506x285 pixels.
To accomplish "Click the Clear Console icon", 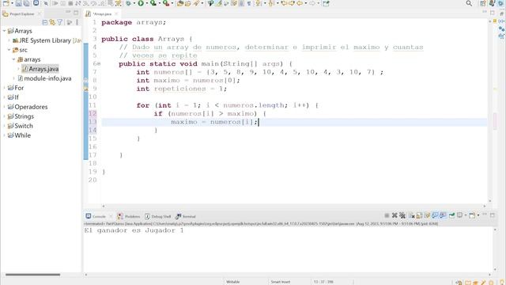I will pyautogui.click(x=412, y=215).
